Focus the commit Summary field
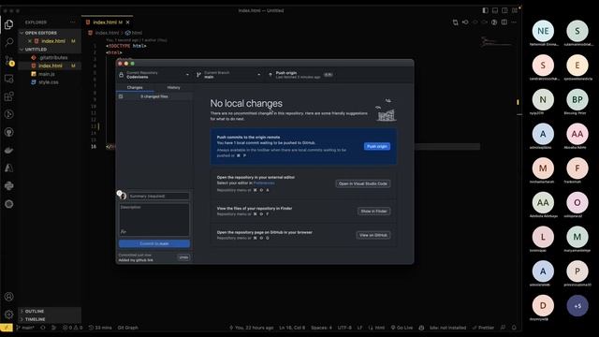 [158, 196]
